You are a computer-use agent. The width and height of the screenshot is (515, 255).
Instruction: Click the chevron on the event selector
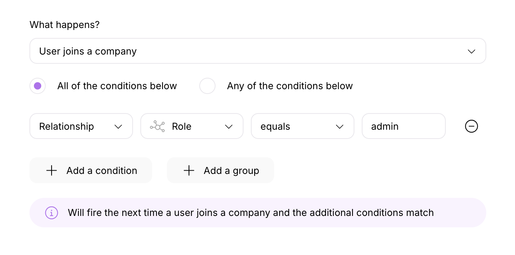pos(471,51)
